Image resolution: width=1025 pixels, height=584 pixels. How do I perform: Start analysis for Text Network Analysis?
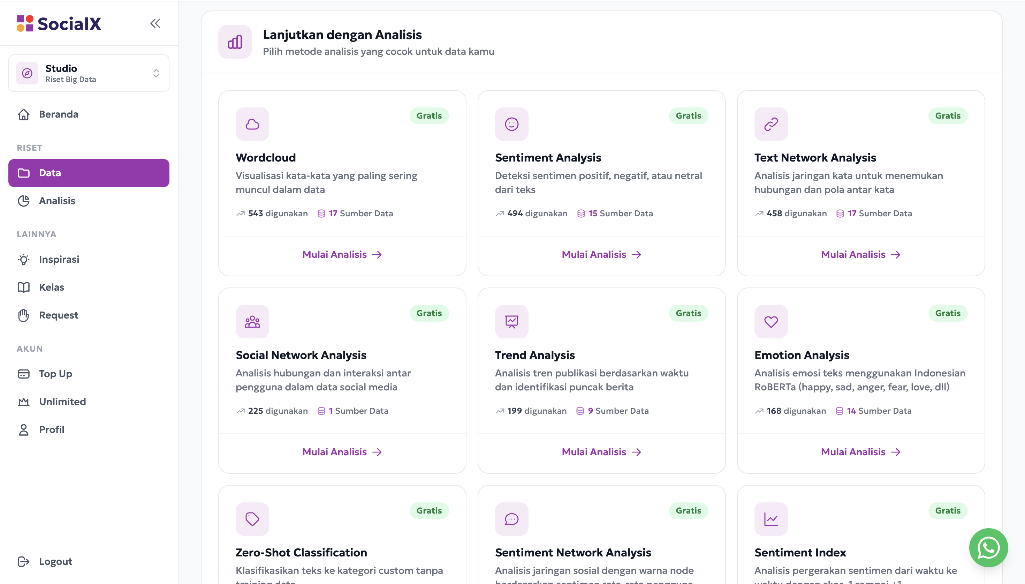pos(861,255)
